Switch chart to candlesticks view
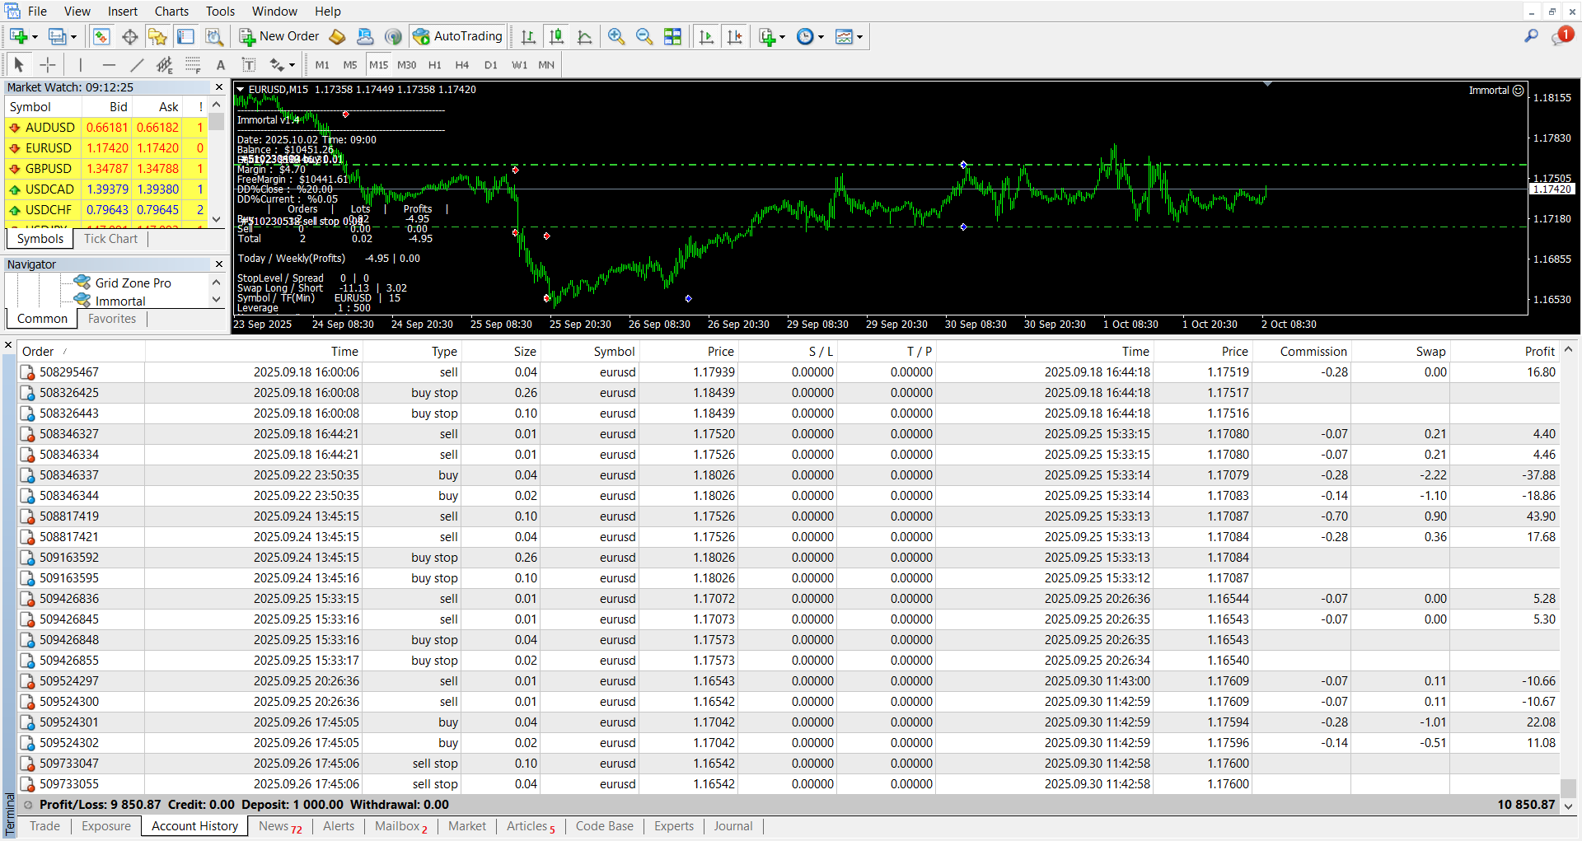The width and height of the screenshot is (1582, 841). 557,36
